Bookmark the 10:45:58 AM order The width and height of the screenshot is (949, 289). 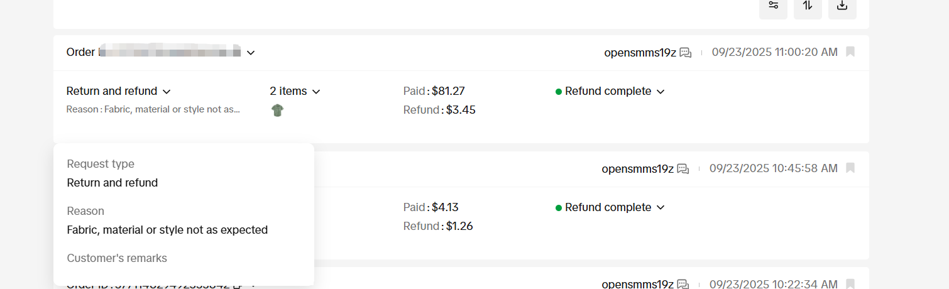850,168
